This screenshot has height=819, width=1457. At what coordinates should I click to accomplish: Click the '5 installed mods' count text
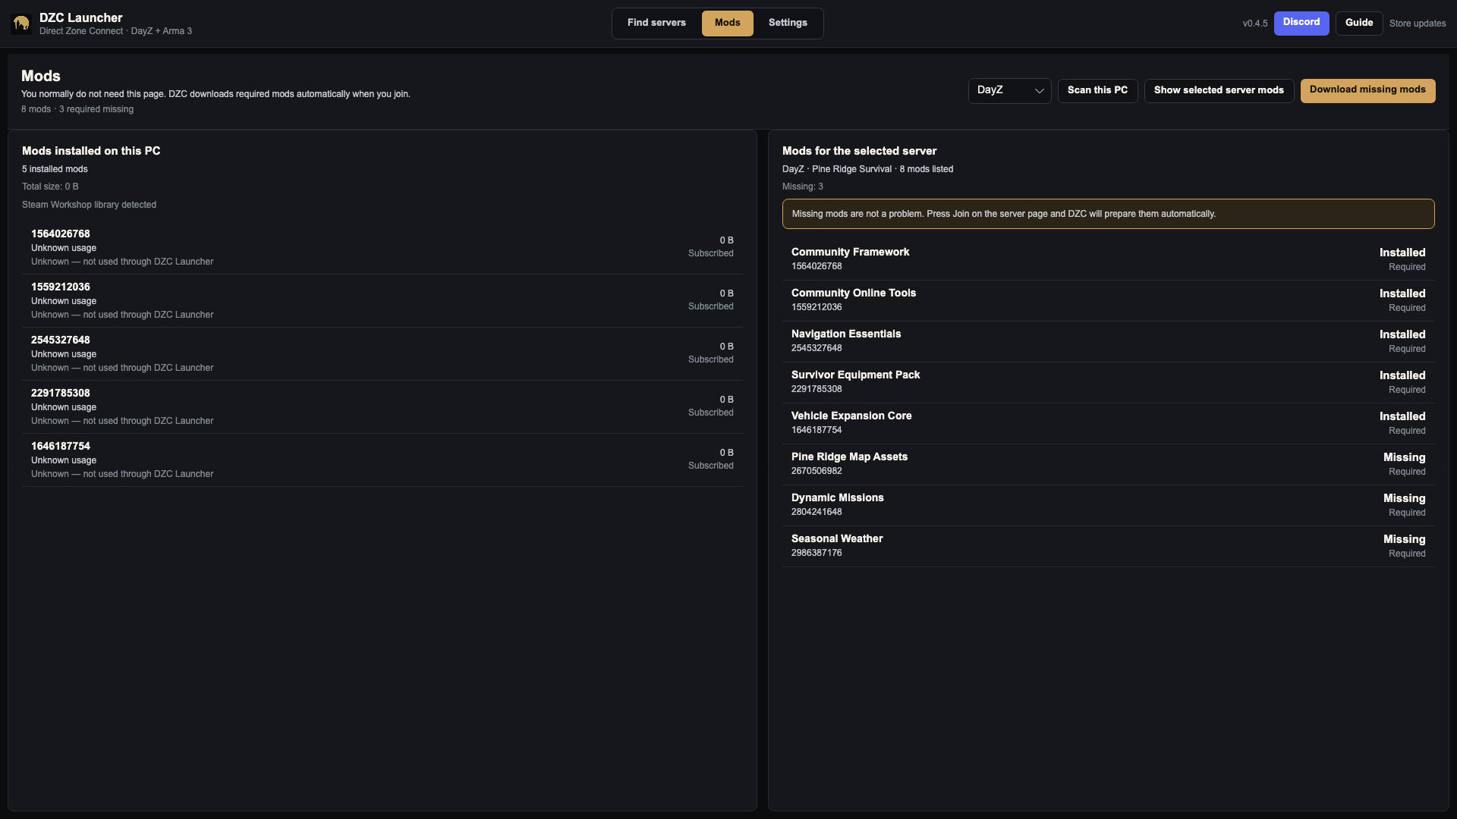click(x=55, y=169)
